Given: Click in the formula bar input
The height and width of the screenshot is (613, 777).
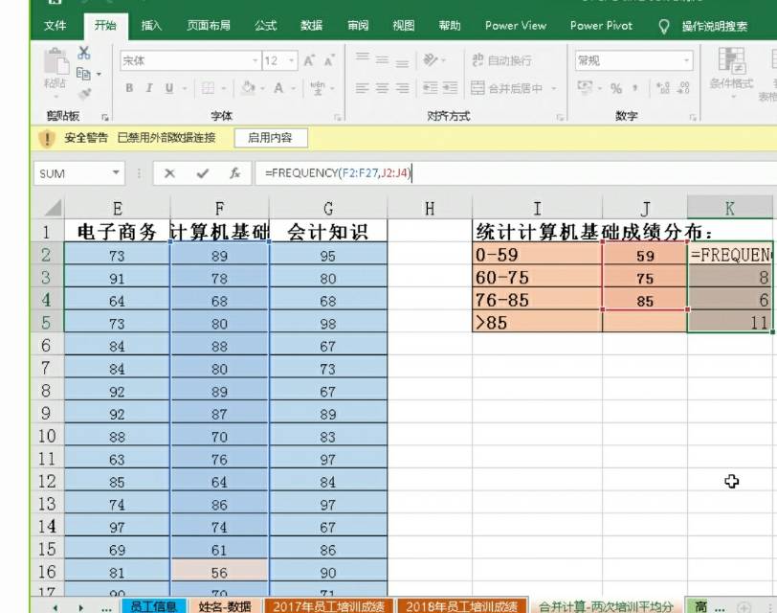Looking at the screenshot, I should click(x=516, y=173).
